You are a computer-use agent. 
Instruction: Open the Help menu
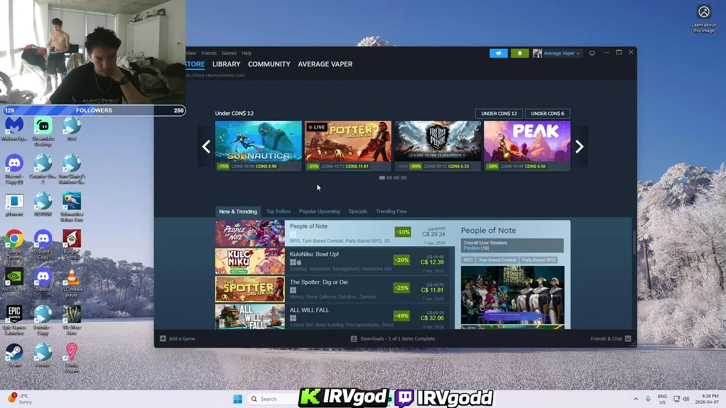(247, 53)
